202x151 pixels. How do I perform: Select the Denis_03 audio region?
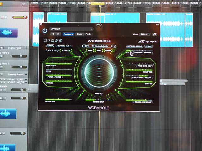point(122,18)
